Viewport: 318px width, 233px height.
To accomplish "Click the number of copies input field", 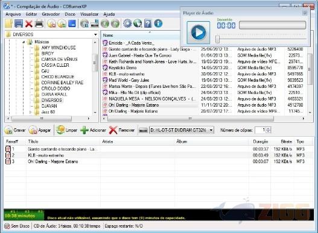I will click(x=261, y=130).
